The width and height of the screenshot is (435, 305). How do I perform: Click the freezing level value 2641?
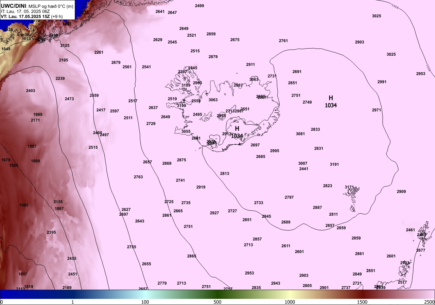pos(160,12)
